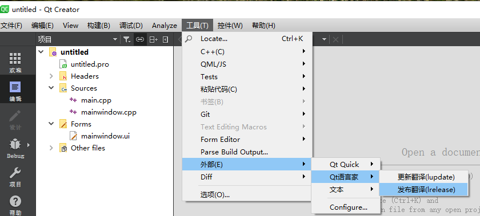Image resolution: width=480 pixels, height=216 pixels.
Task: Select main.cpp in project tree
Action: pyautogui.click(x=96, y=100)
